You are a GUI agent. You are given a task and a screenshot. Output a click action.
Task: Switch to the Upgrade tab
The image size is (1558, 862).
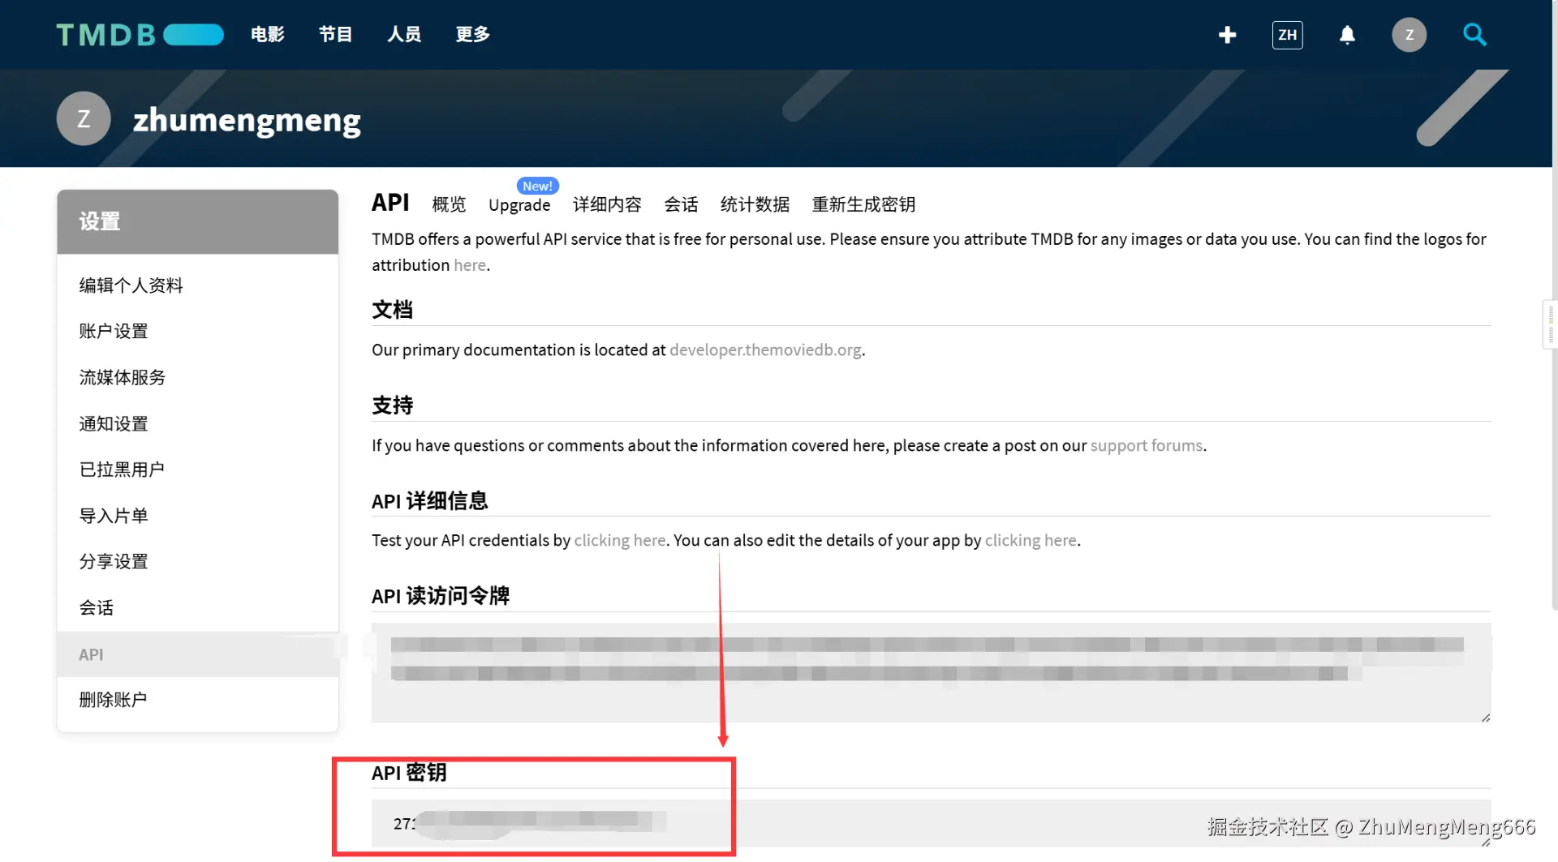coord(519,205)
